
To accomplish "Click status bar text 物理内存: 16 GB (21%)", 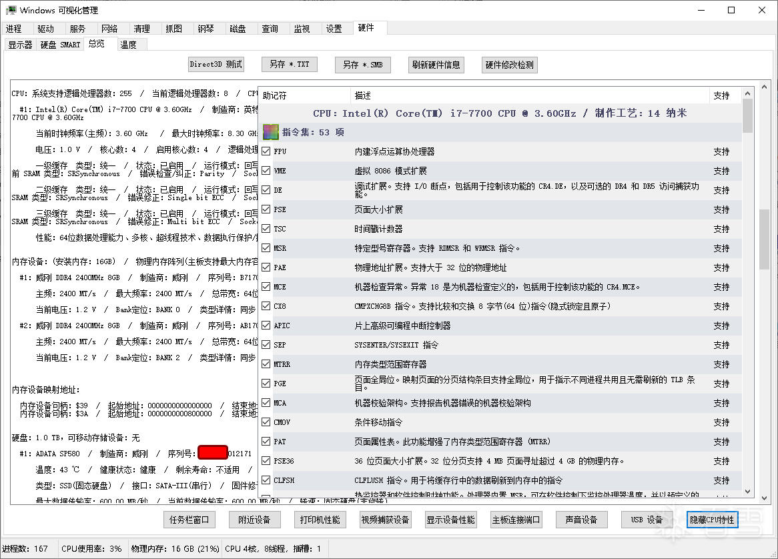I will point(175,548).
